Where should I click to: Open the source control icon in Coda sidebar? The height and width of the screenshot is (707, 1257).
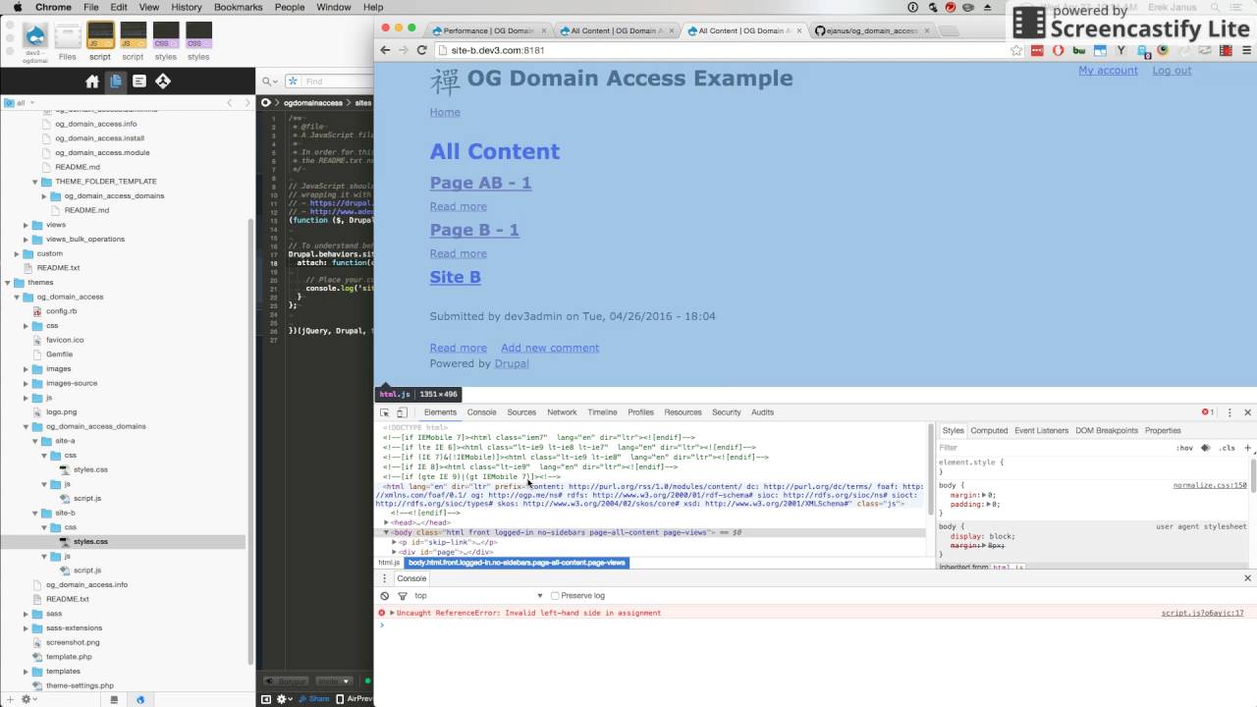163,82
